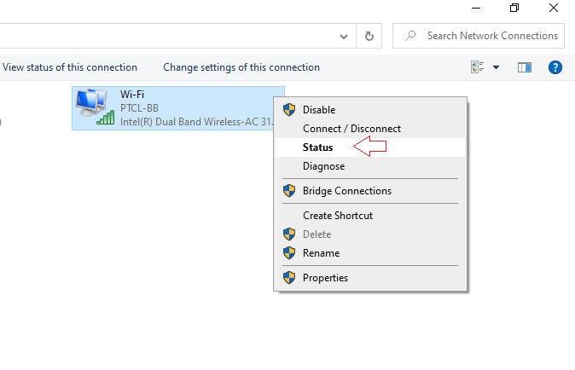Viewport: 575px width, 370px height.
Task: Click the shield icon beside Bridge Connections
Action: (x=288, y=192)
